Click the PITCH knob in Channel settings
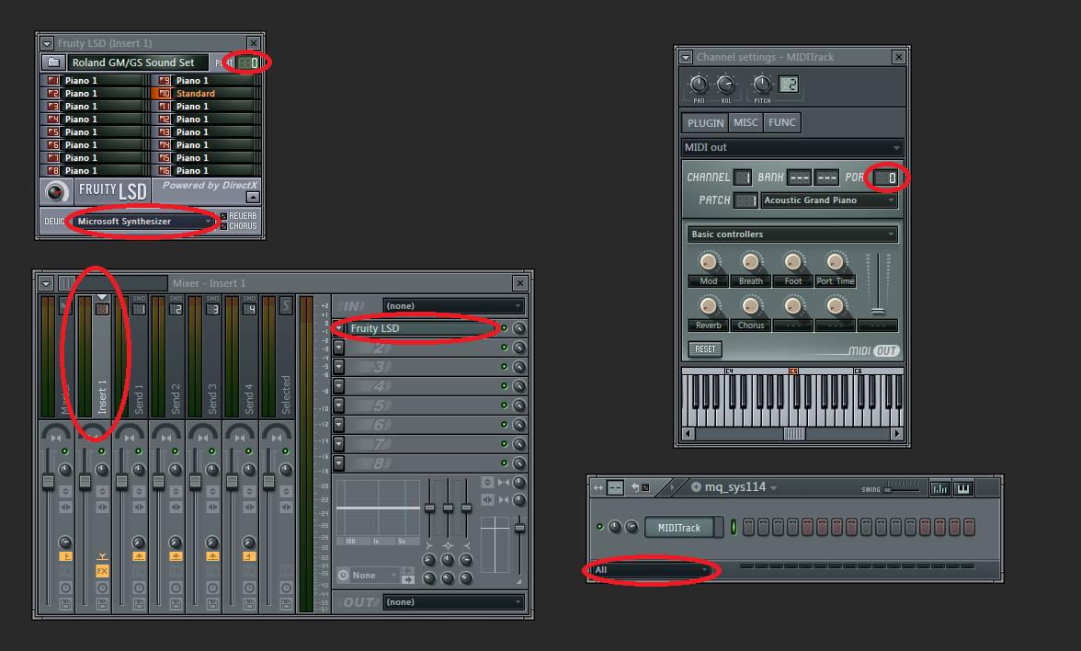 (762, 85)
